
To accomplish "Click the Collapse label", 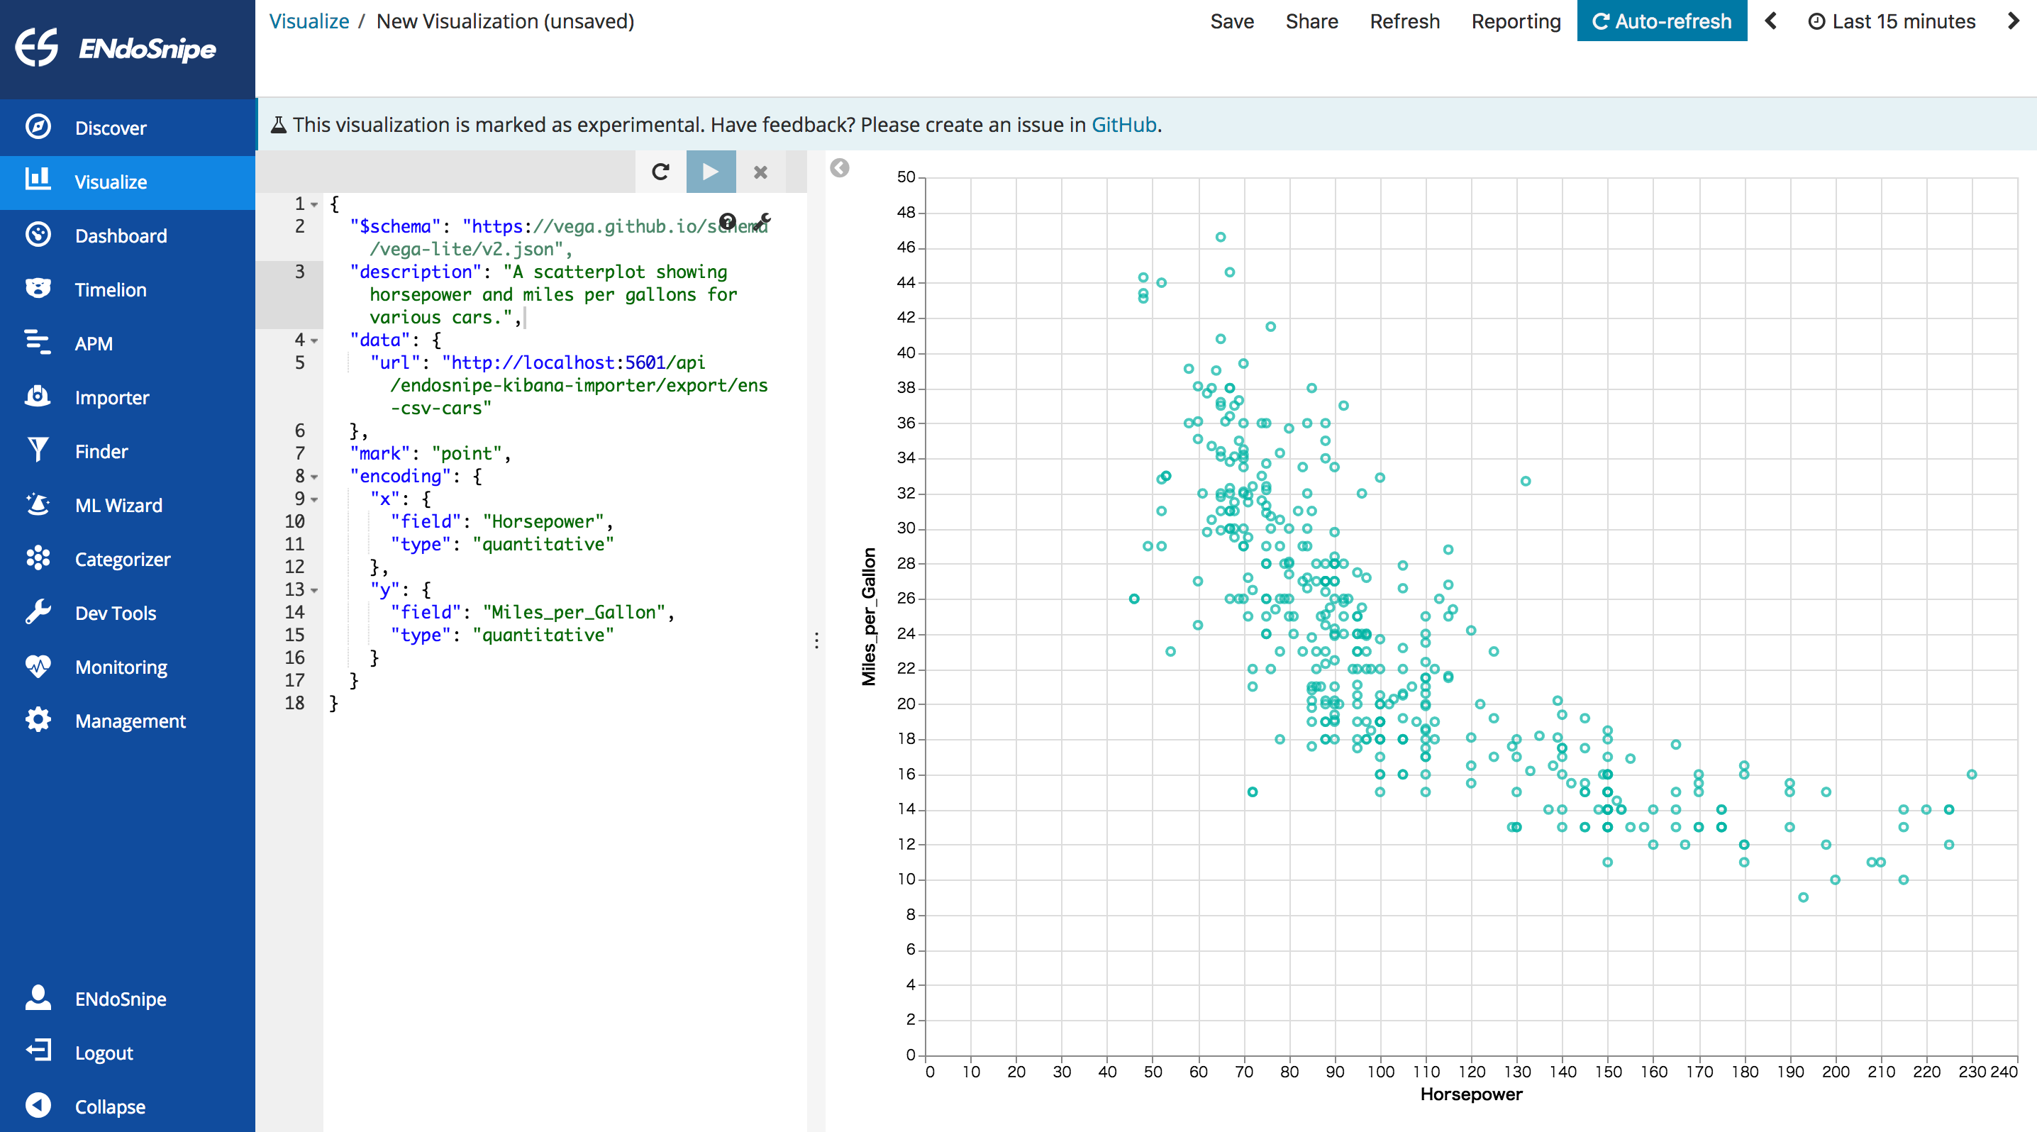I will coord(110,1106).
